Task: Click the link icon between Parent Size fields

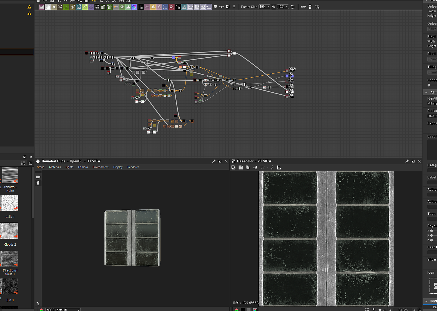Action: (273, 7)
